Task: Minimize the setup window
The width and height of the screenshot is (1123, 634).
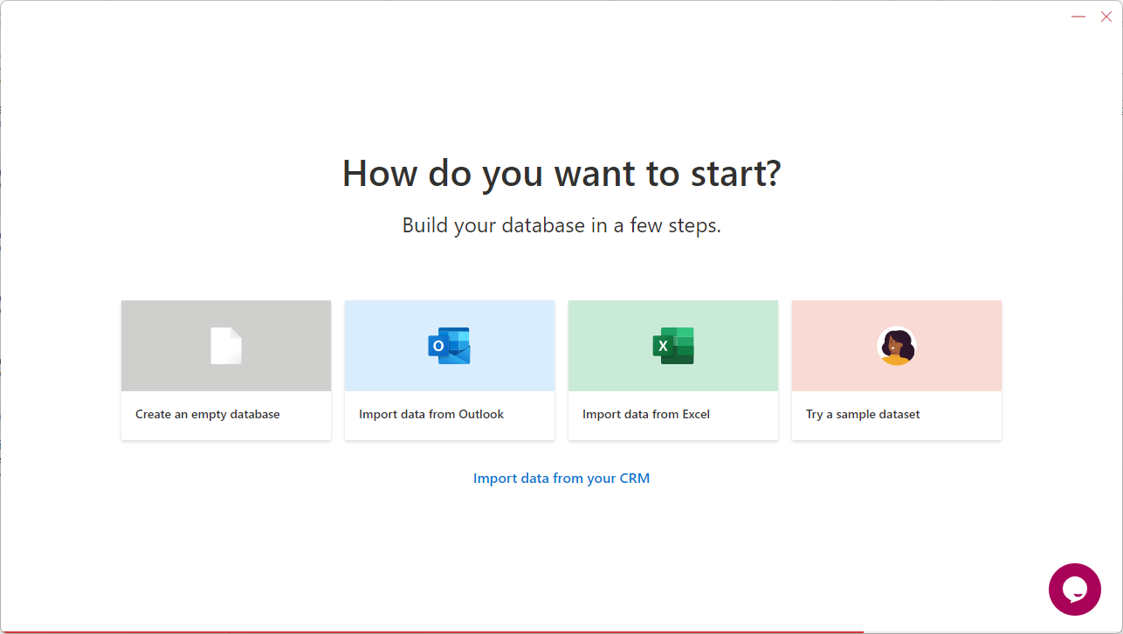Action: click(1078, 17)
